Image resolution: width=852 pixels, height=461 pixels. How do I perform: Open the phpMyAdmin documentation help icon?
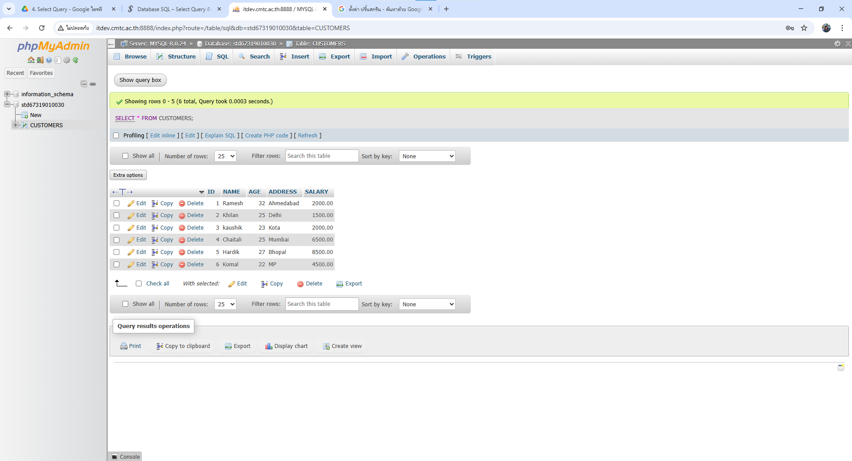(x=49, y=60)
